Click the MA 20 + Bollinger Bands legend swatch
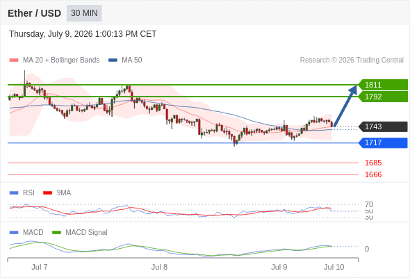This screenshot has width=410, height=278. [14, 60]
